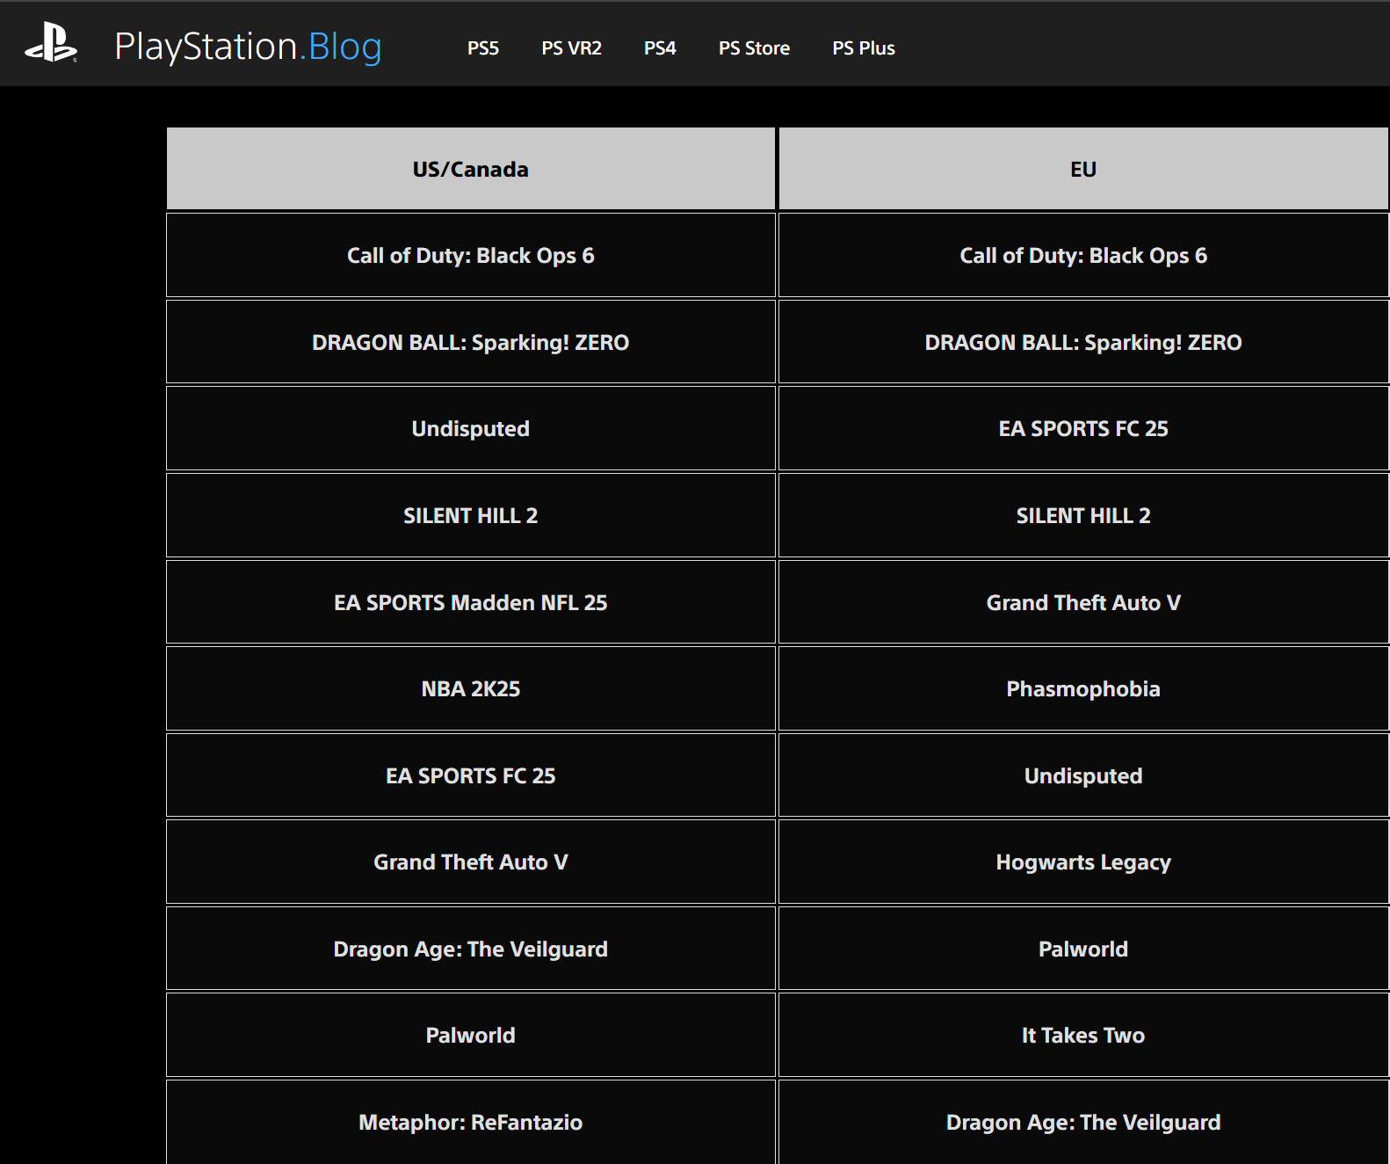The image size is (1390, 1164).
Task: Select Call of Duty: Black Ops 6 in EU column
Action: [1083, 255]
